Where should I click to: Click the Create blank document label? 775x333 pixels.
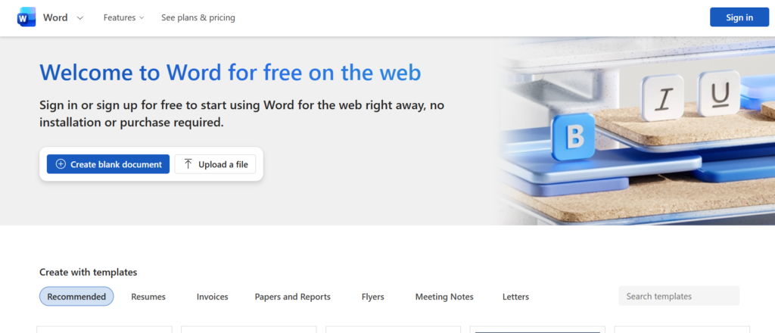coord(116,164)
